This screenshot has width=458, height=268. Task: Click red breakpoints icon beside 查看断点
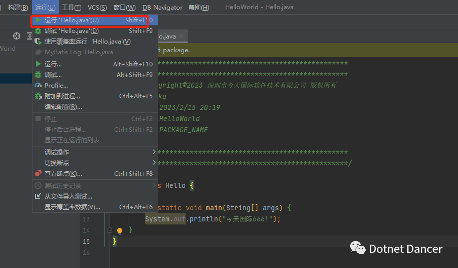tap(38, 173)
